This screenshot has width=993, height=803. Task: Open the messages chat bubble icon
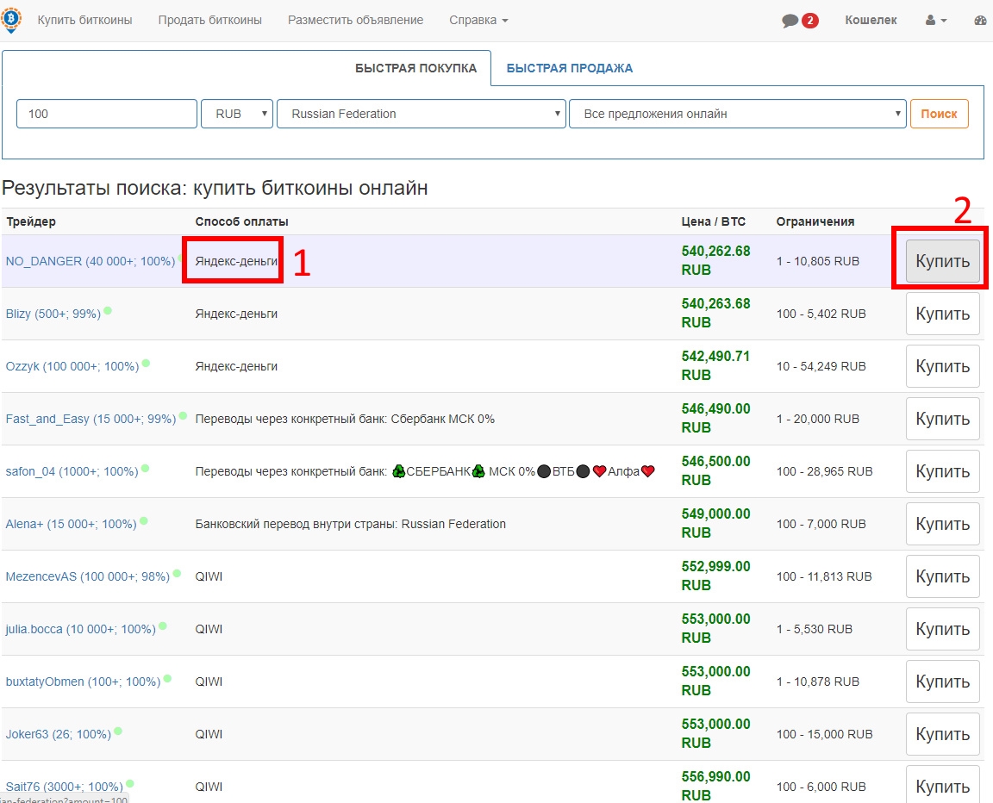[x=790, y=21]
